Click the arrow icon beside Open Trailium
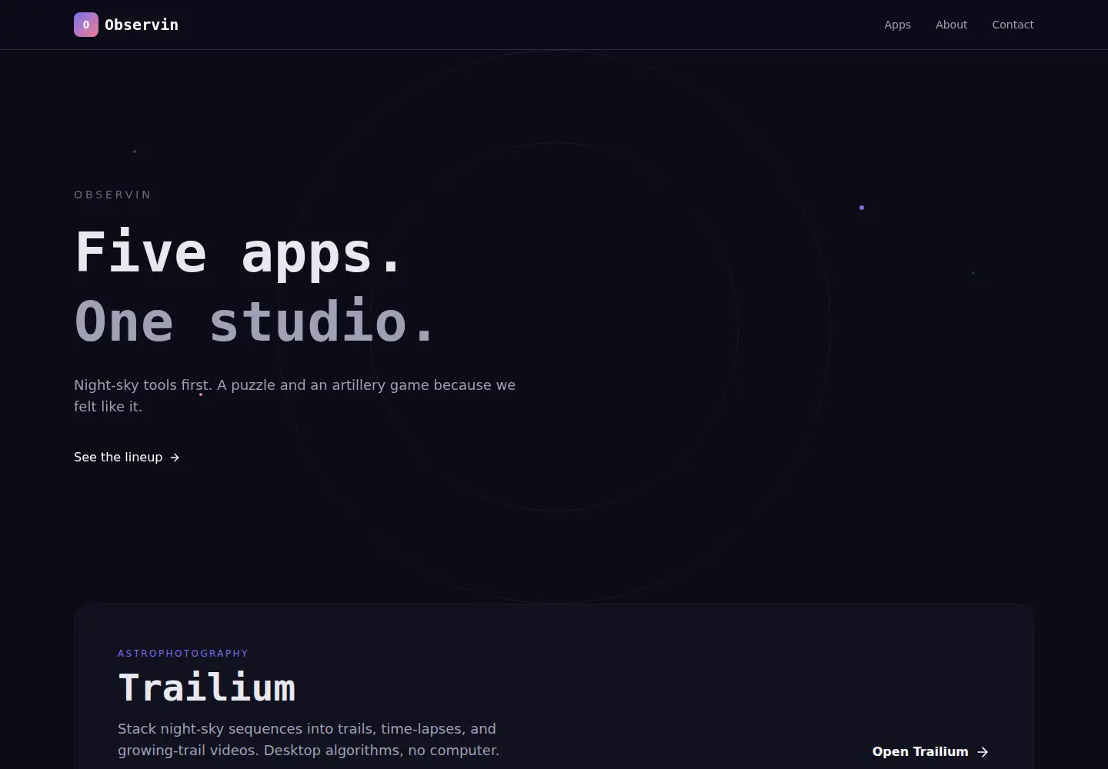1108x769 pixels. coord(983,752)
